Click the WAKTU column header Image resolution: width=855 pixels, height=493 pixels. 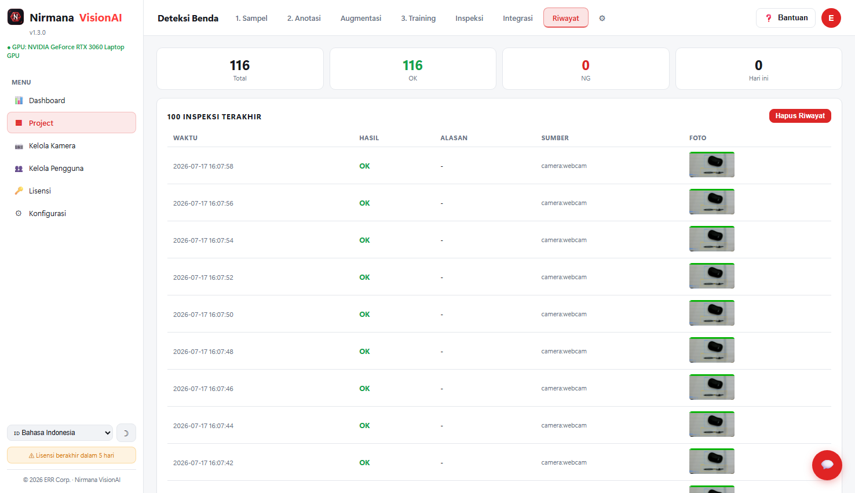pyautogui.click(x=185, y=138)
